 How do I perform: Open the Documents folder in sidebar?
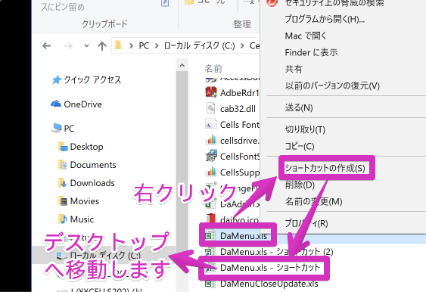tap(93, 165)
